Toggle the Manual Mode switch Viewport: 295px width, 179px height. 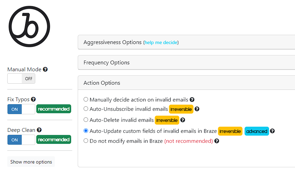pos(21,78)
